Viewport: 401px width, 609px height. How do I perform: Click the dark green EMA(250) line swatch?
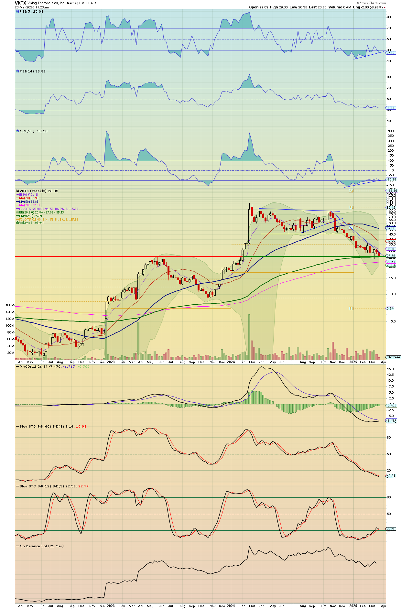pos(17,216)
